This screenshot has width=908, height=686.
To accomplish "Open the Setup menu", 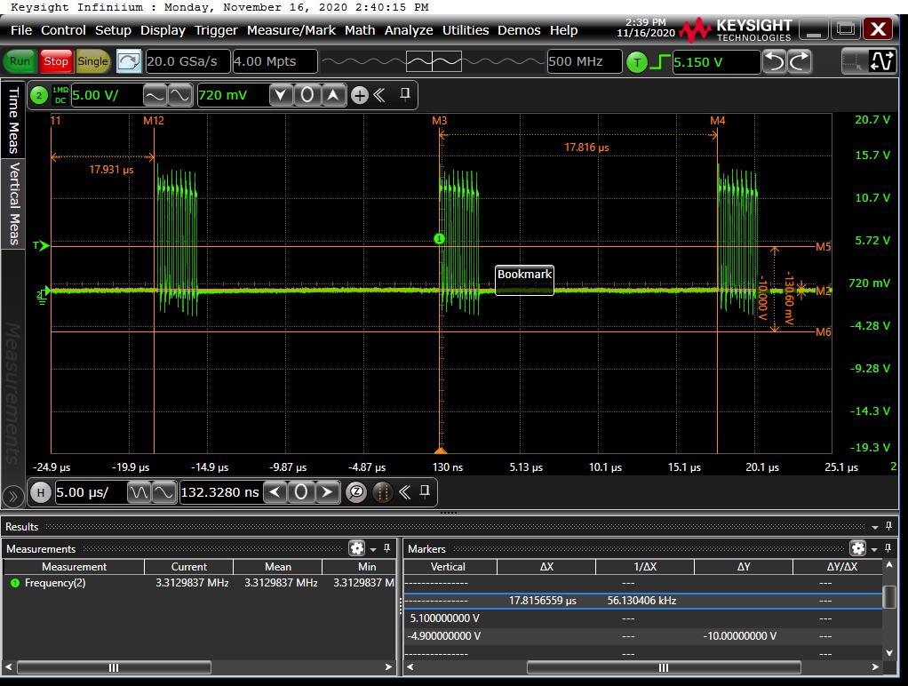I will (x=113, y=30).
